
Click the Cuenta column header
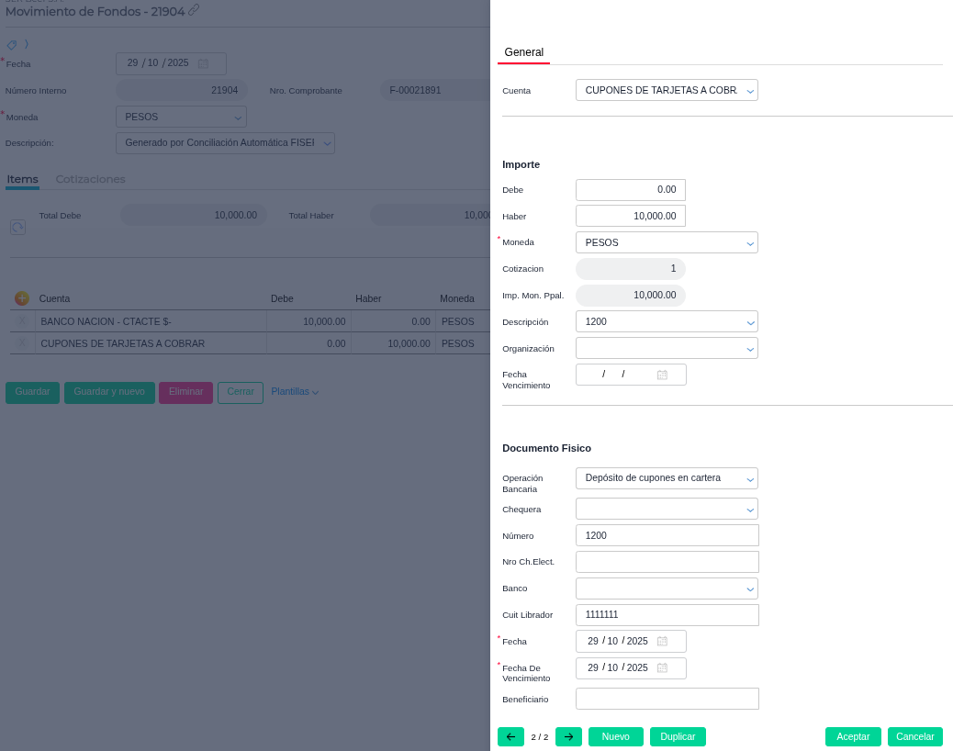(55, 298)
